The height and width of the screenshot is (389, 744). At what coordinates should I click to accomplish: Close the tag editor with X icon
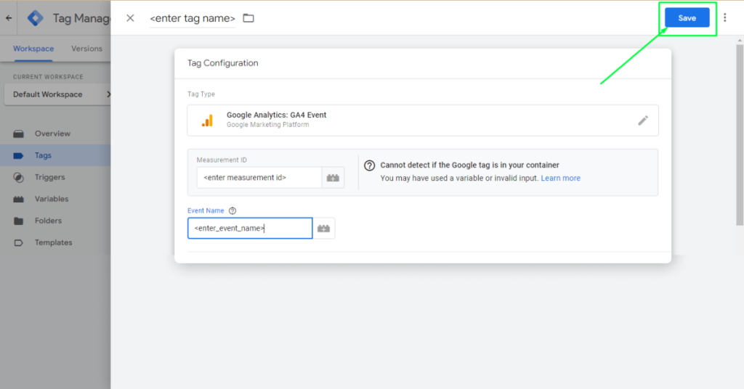click(x=130, y=18)
